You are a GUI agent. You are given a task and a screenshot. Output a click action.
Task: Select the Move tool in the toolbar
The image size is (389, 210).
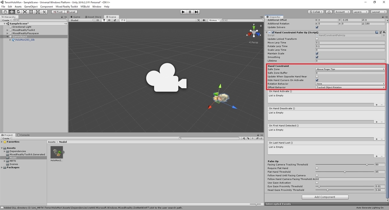coord(11,12)
